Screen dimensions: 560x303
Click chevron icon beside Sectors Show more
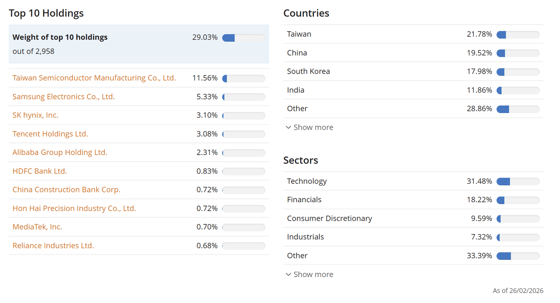(x=288, y=275)
